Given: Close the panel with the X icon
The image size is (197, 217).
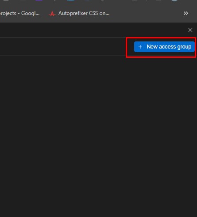Looking at the screenshot, I should (190, 30).
